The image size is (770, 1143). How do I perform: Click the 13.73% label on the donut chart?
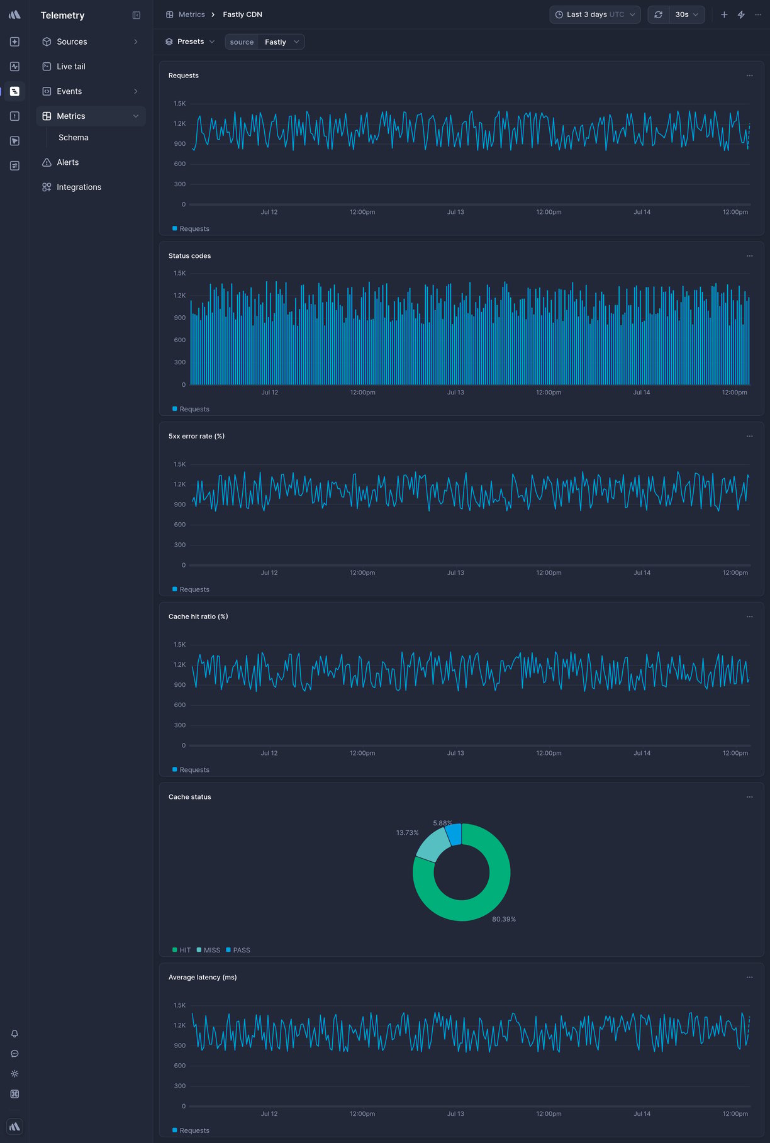click(407, 832)
